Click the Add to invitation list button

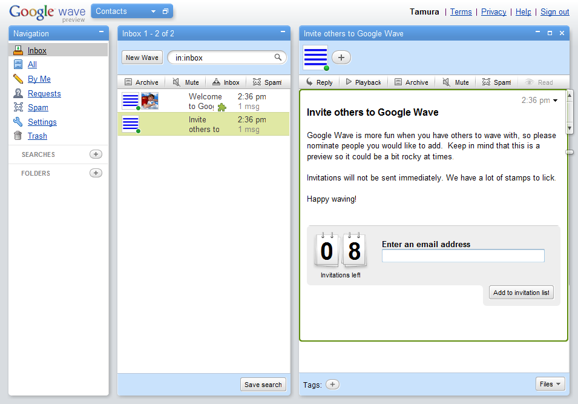click(x=521, y=292)
